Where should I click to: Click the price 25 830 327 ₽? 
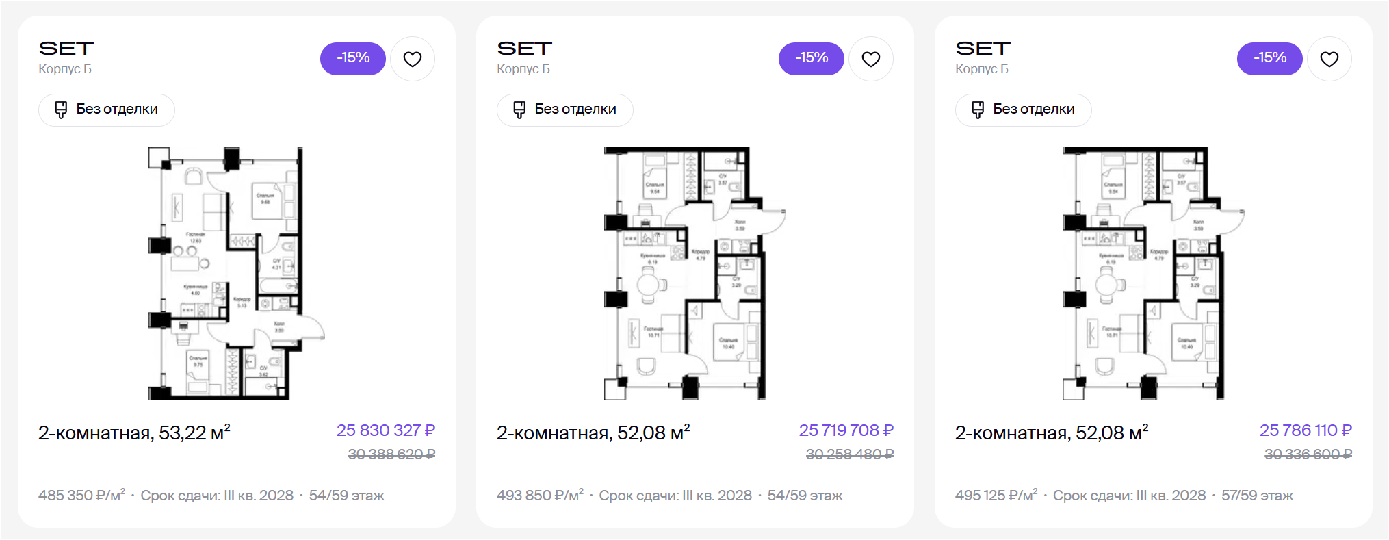[x=385, y=430]
